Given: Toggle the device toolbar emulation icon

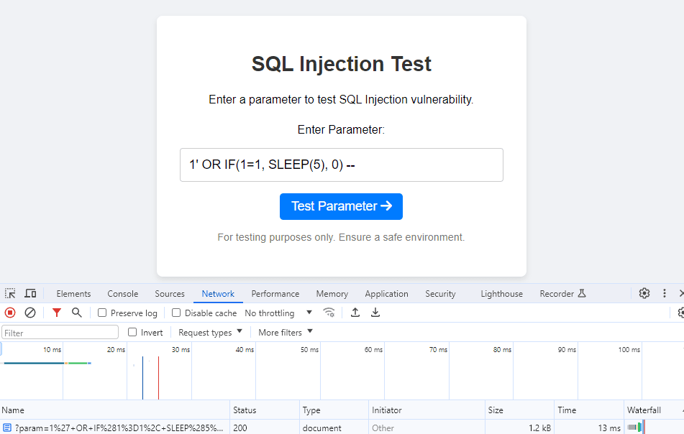Looking at the screenshot, I should (x=29, y=293).
